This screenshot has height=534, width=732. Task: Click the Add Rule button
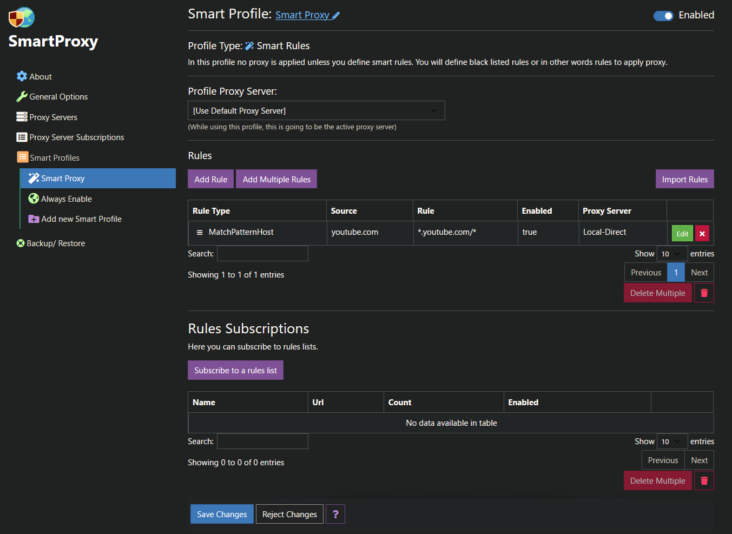tap(210, 180)
